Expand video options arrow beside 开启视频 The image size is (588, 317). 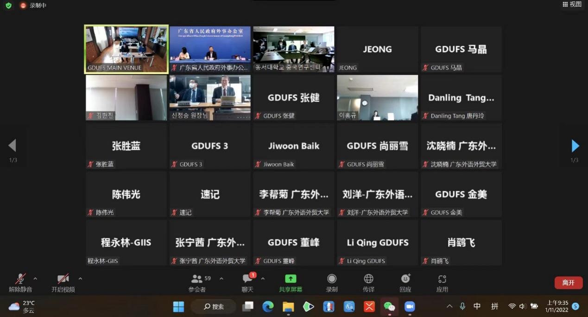coord(80,279)
